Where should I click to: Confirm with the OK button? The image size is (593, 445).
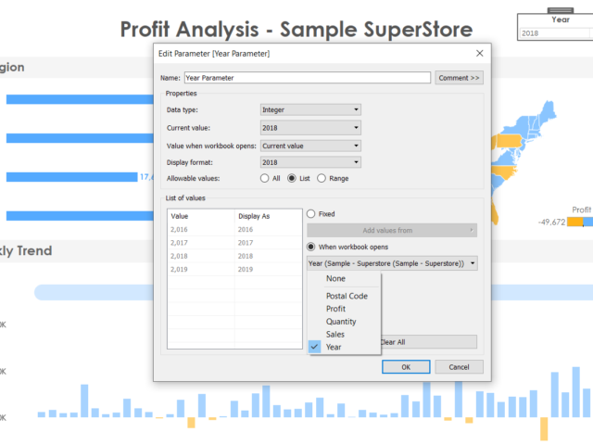click(406, 367)
